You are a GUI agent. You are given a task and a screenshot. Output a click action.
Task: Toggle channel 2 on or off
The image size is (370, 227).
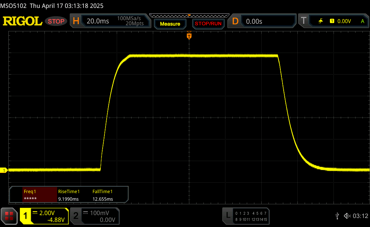[x=76, y=216]
